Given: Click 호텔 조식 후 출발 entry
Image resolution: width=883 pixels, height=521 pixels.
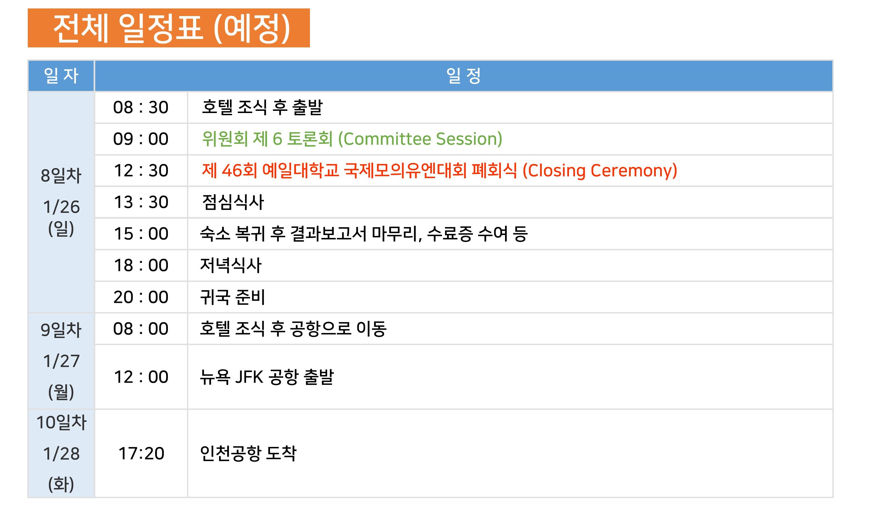Looking at the screenshot, I should tap(262, 107).
